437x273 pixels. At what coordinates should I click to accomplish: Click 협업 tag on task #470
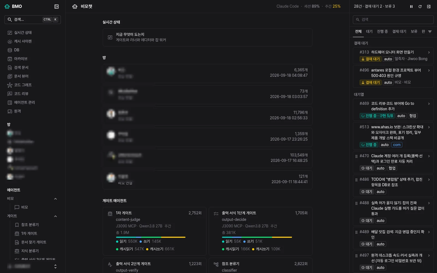392,168
